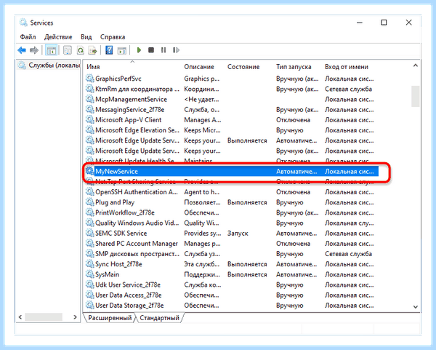Click the list scroll down arrow
This screenshot has width=436, height=350.
coord(416,307)
